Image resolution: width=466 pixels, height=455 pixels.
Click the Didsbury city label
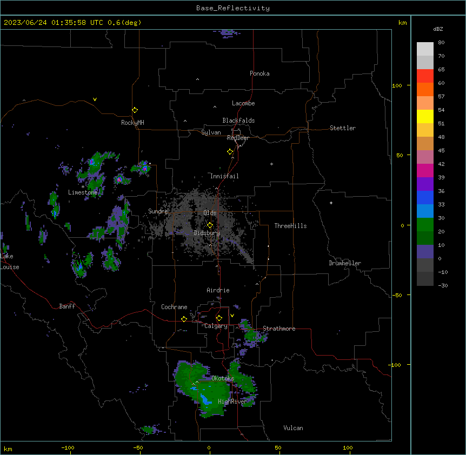207,233
